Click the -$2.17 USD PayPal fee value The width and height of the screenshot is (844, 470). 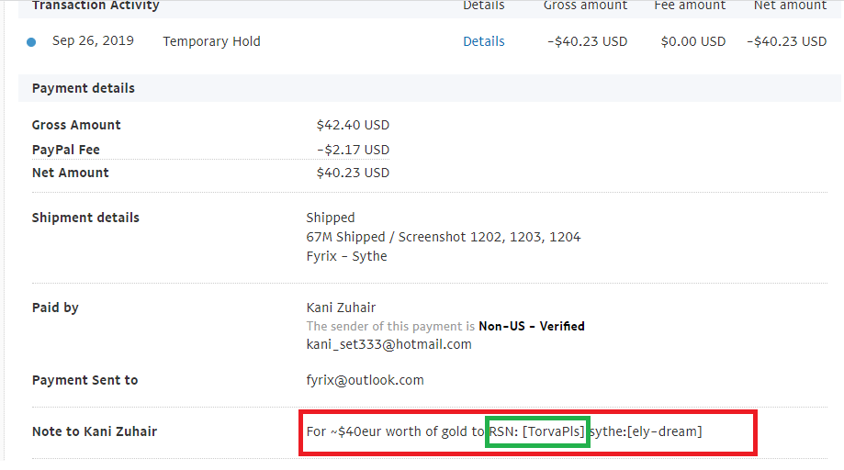(x=353, y=150)
